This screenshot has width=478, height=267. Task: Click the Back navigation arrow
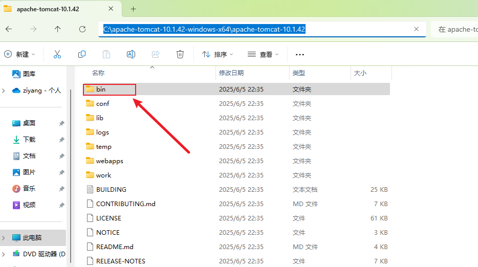[x=9, y=29]
